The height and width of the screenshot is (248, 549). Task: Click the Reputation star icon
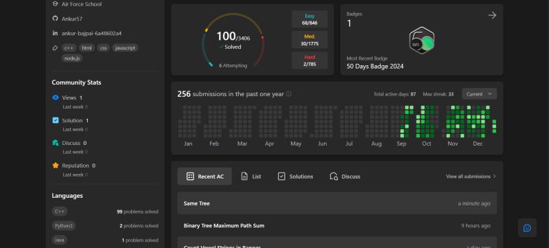point(56,166)
